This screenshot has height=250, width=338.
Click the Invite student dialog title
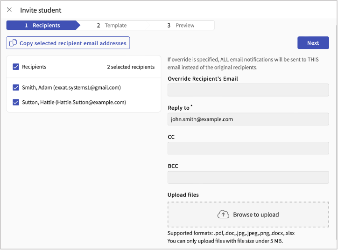pyautogui.click(x=41, y=10)
